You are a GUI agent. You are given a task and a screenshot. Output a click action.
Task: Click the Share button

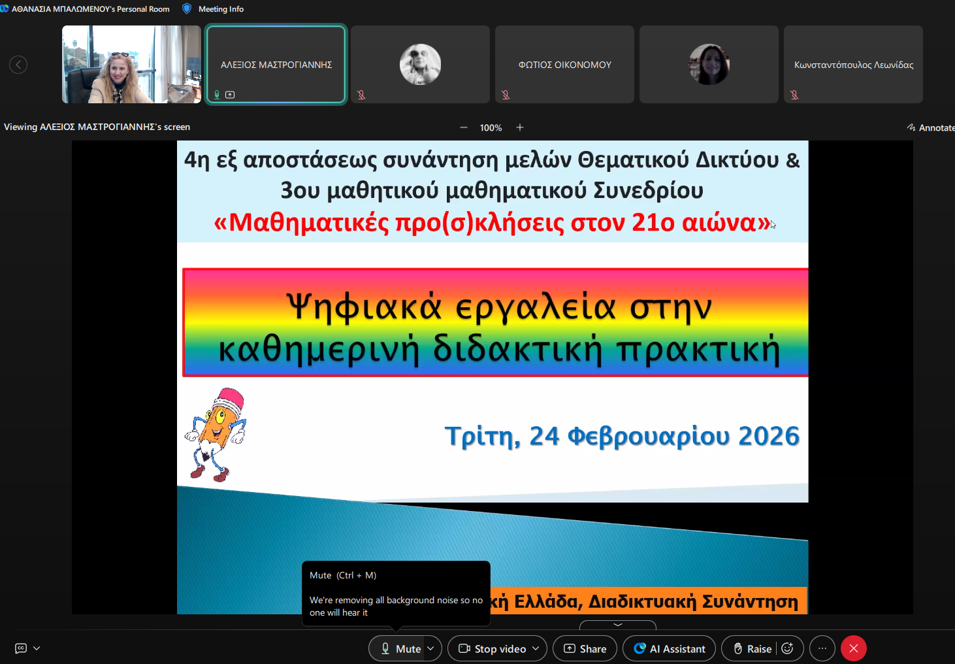click(585, 648)
